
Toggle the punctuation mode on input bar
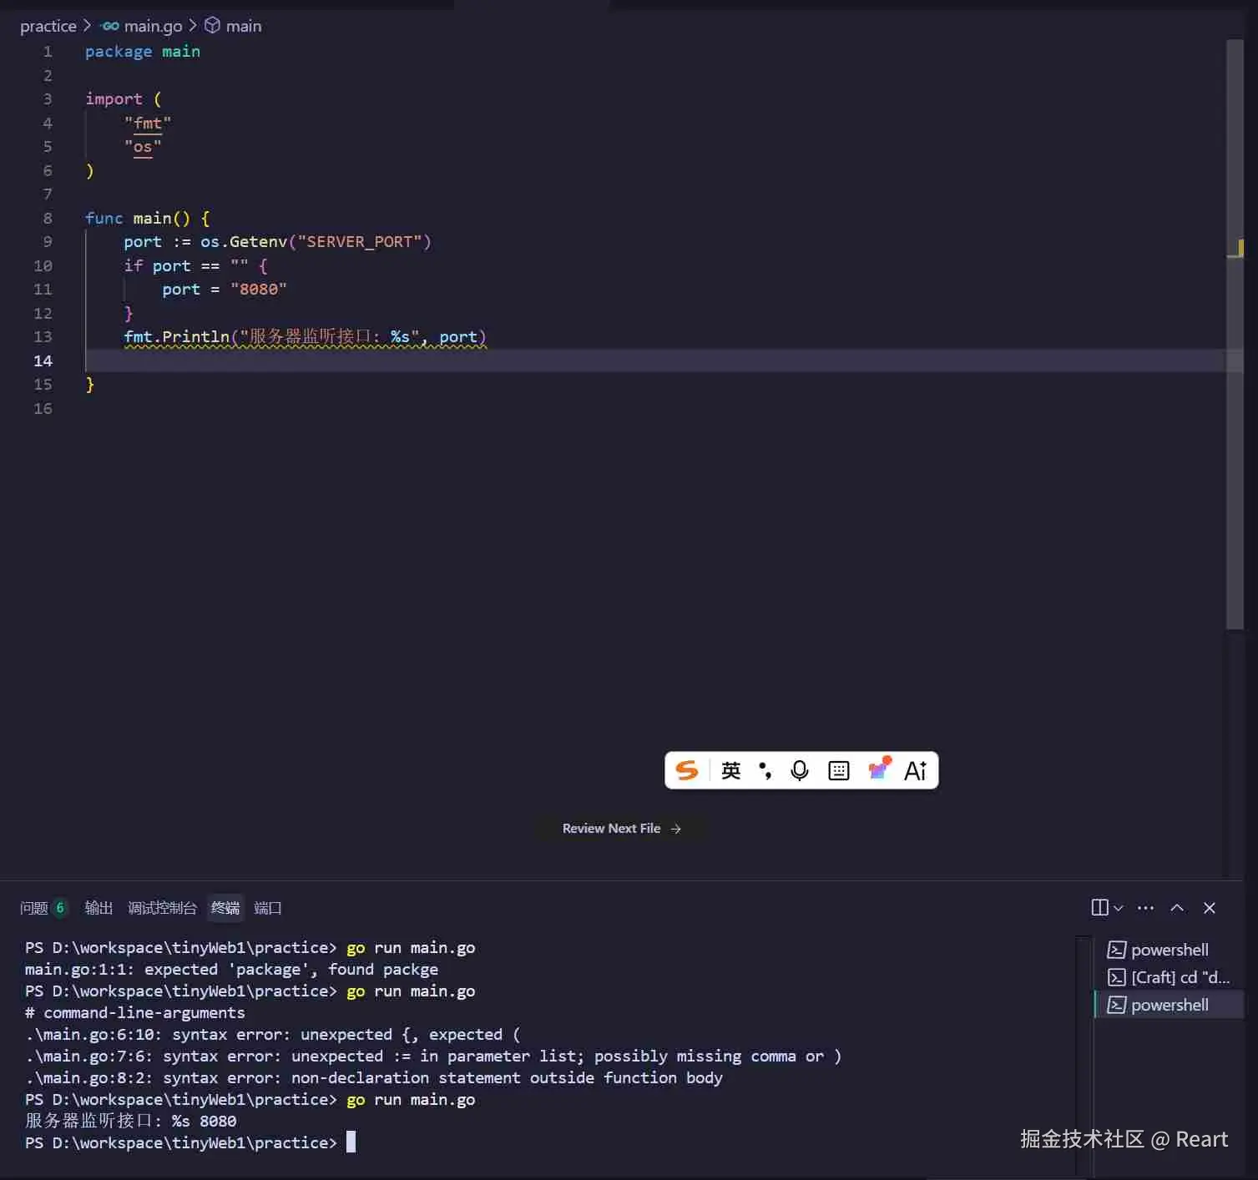(x=765, y=770)
